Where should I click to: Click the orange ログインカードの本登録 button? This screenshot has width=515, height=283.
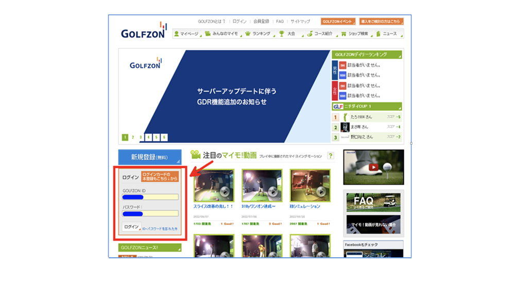160,176
